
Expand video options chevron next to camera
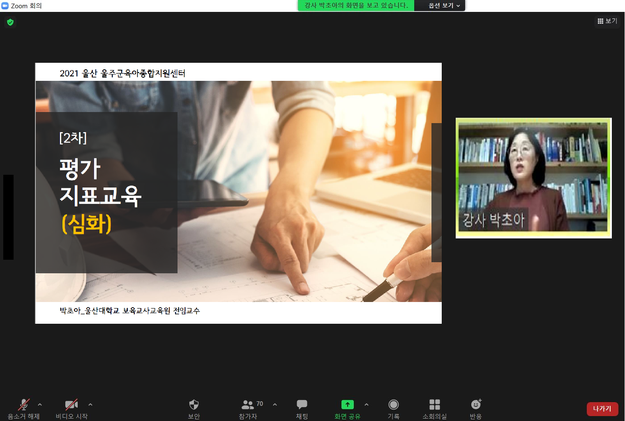pyautogui.click(x=90, y=405)
